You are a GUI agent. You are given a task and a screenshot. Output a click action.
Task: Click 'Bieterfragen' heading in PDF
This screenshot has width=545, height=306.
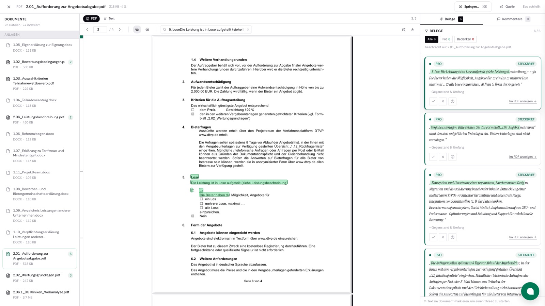[x=201, y=127]
